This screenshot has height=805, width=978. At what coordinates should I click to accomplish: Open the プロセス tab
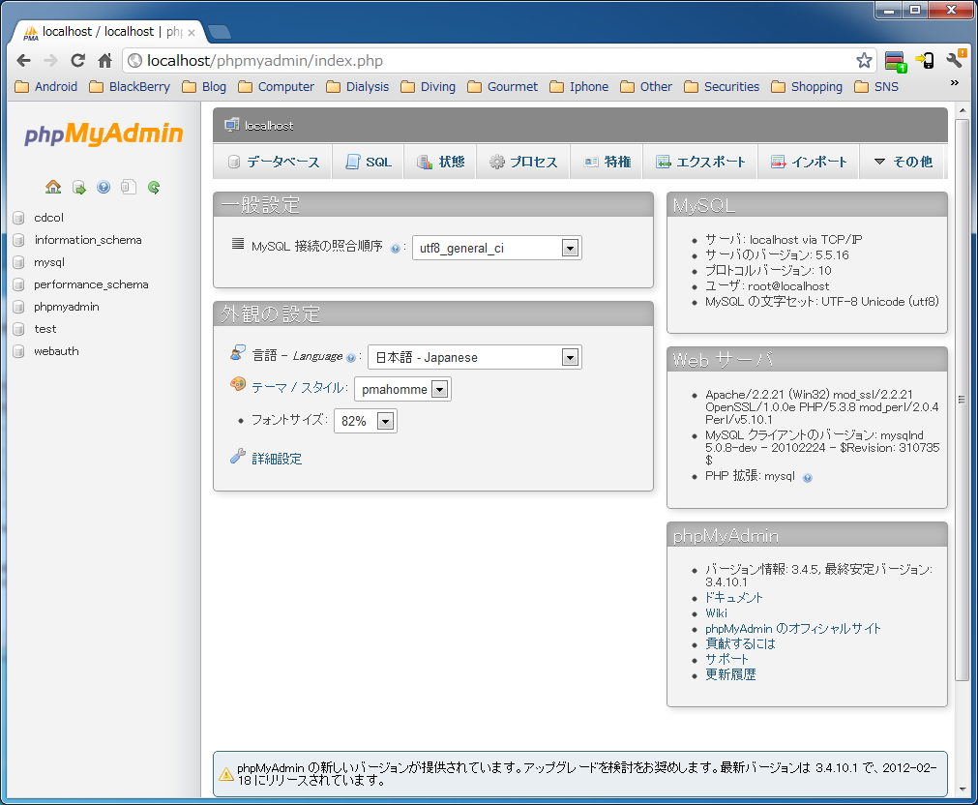point(522,162)
